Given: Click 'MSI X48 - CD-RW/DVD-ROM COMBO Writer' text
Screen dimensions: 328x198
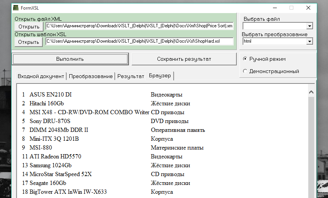Looking at the screenshot, I should point(89,112).
